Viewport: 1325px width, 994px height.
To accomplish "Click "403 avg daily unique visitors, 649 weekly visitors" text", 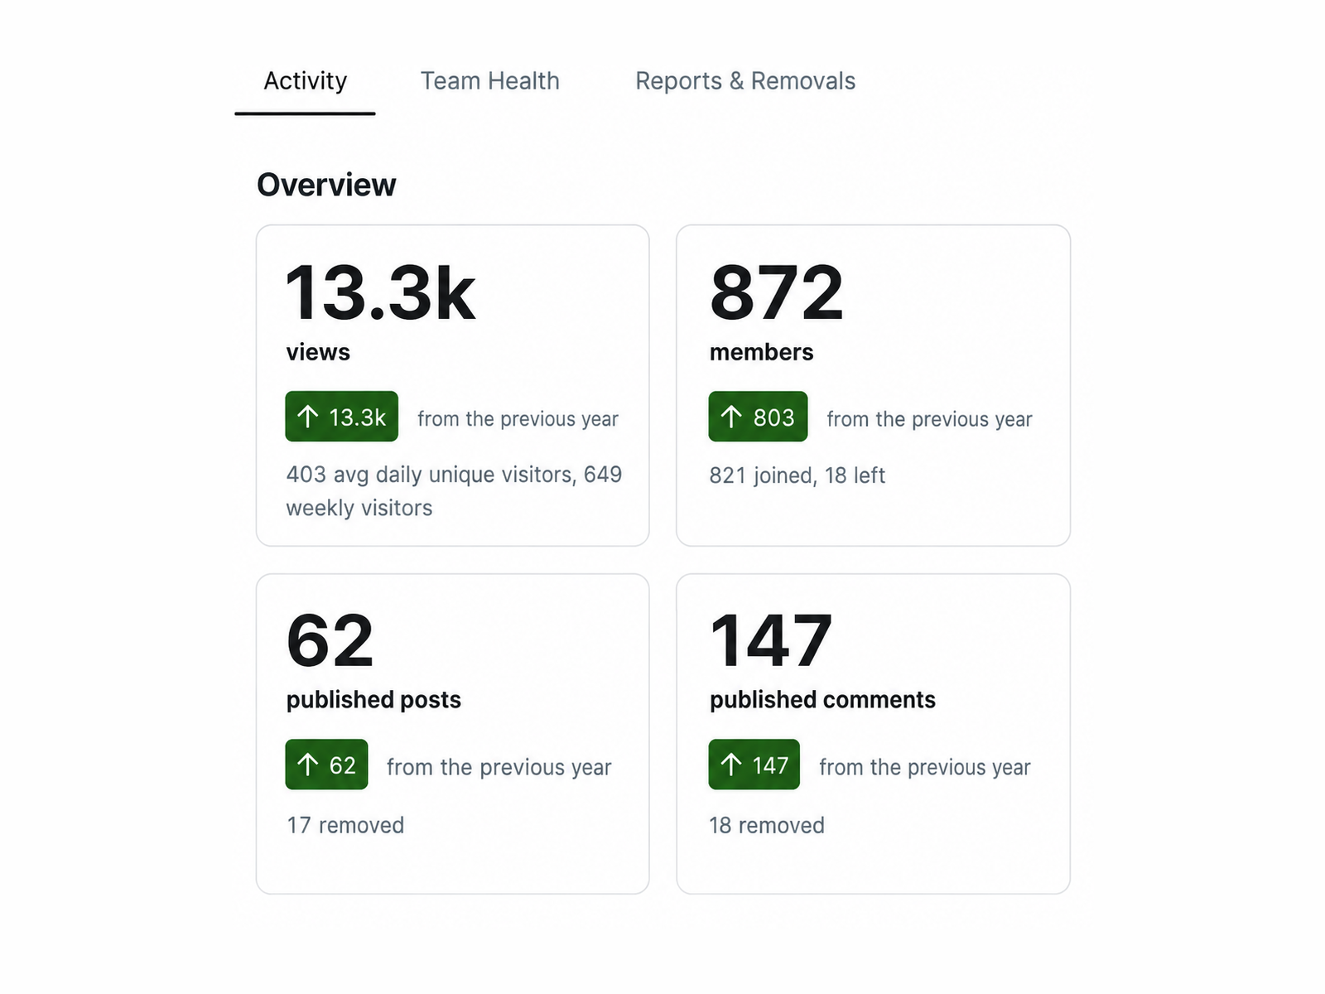I will point(454,491).
